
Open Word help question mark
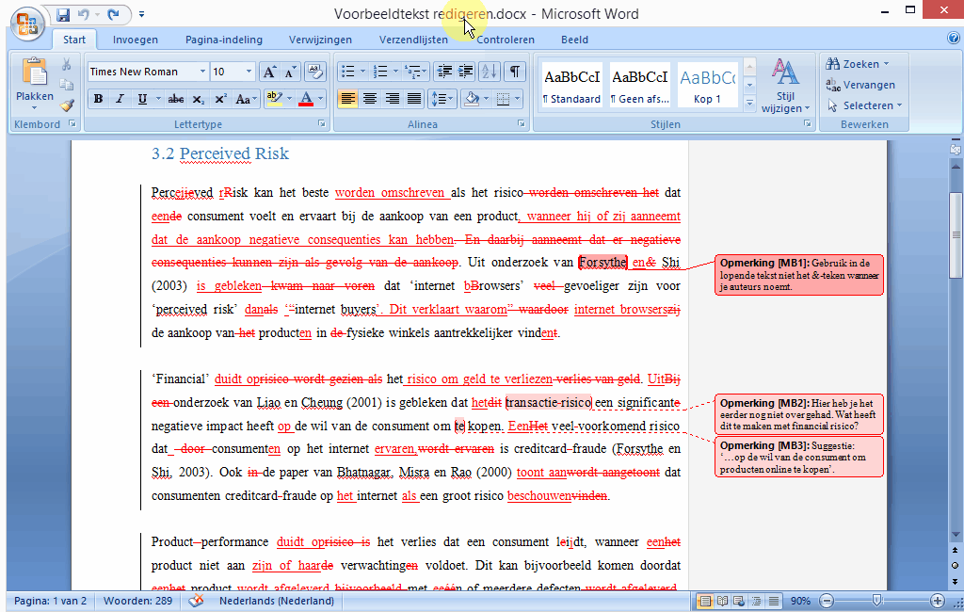[x=954, y=39]
